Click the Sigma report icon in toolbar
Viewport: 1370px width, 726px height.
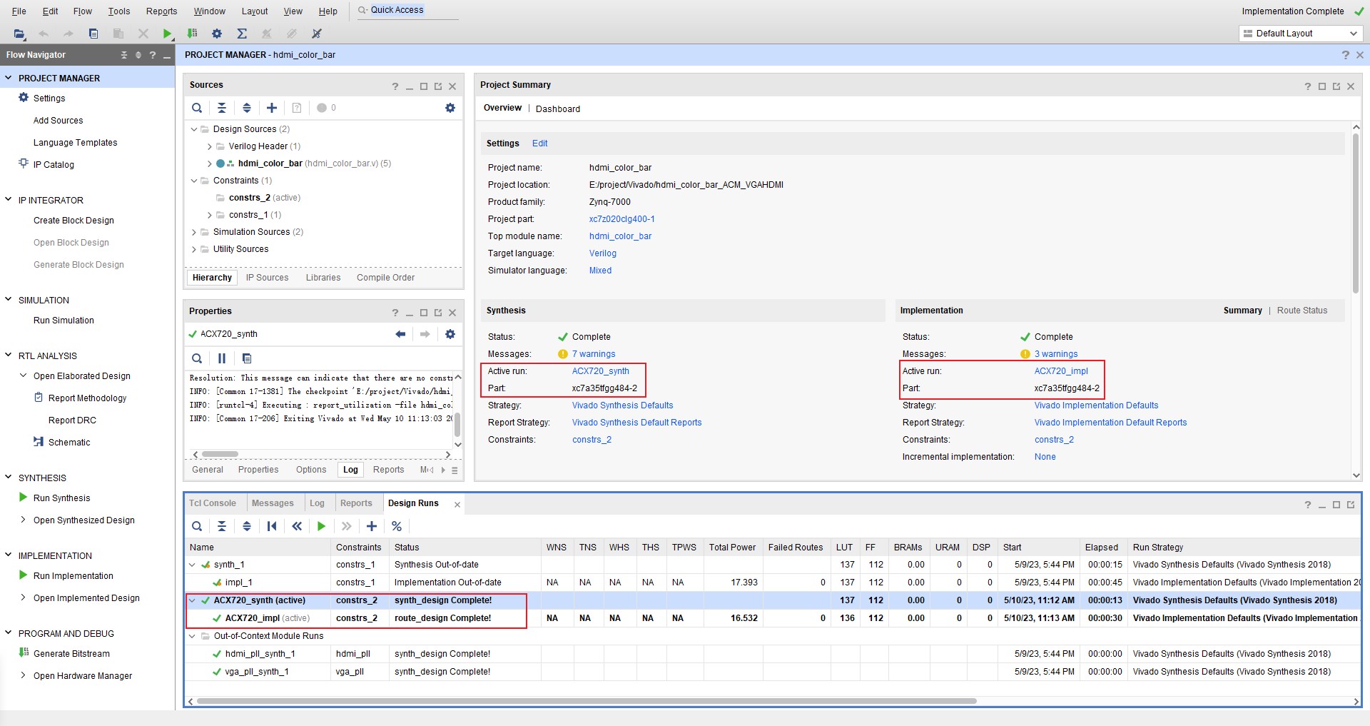(x=242, y=34)
